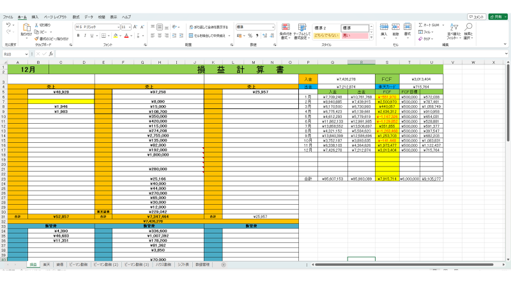
Task: Toggle Bold formatting
Action: pyautogui.click(x=77, y=36)
